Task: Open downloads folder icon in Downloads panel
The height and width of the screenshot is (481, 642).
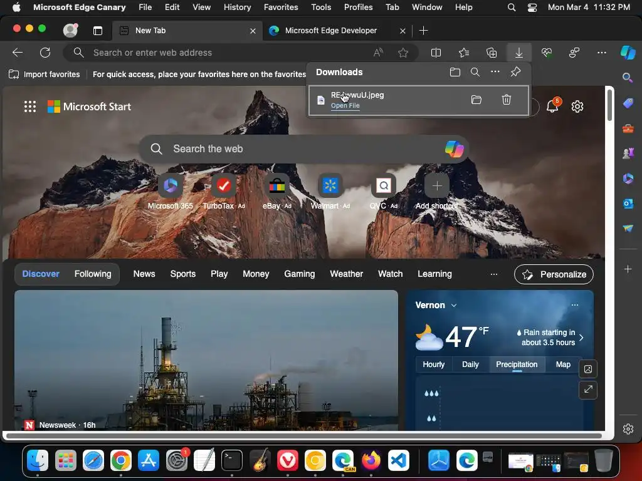Action: pos(455,73)
